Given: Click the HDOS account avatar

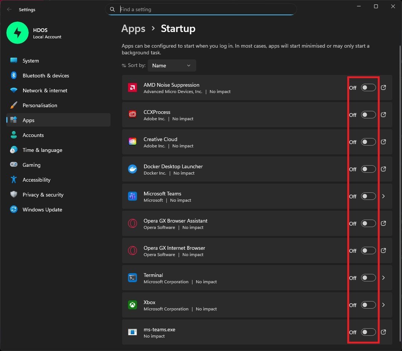Looking at the screenshot, I should coord(17,33).
